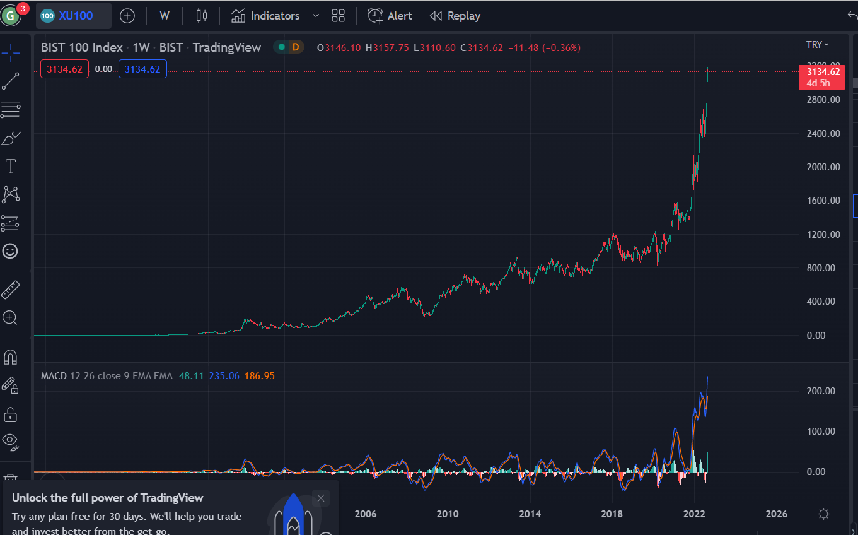Select the trend line tool
858x535 pixels.
(11, 81)
